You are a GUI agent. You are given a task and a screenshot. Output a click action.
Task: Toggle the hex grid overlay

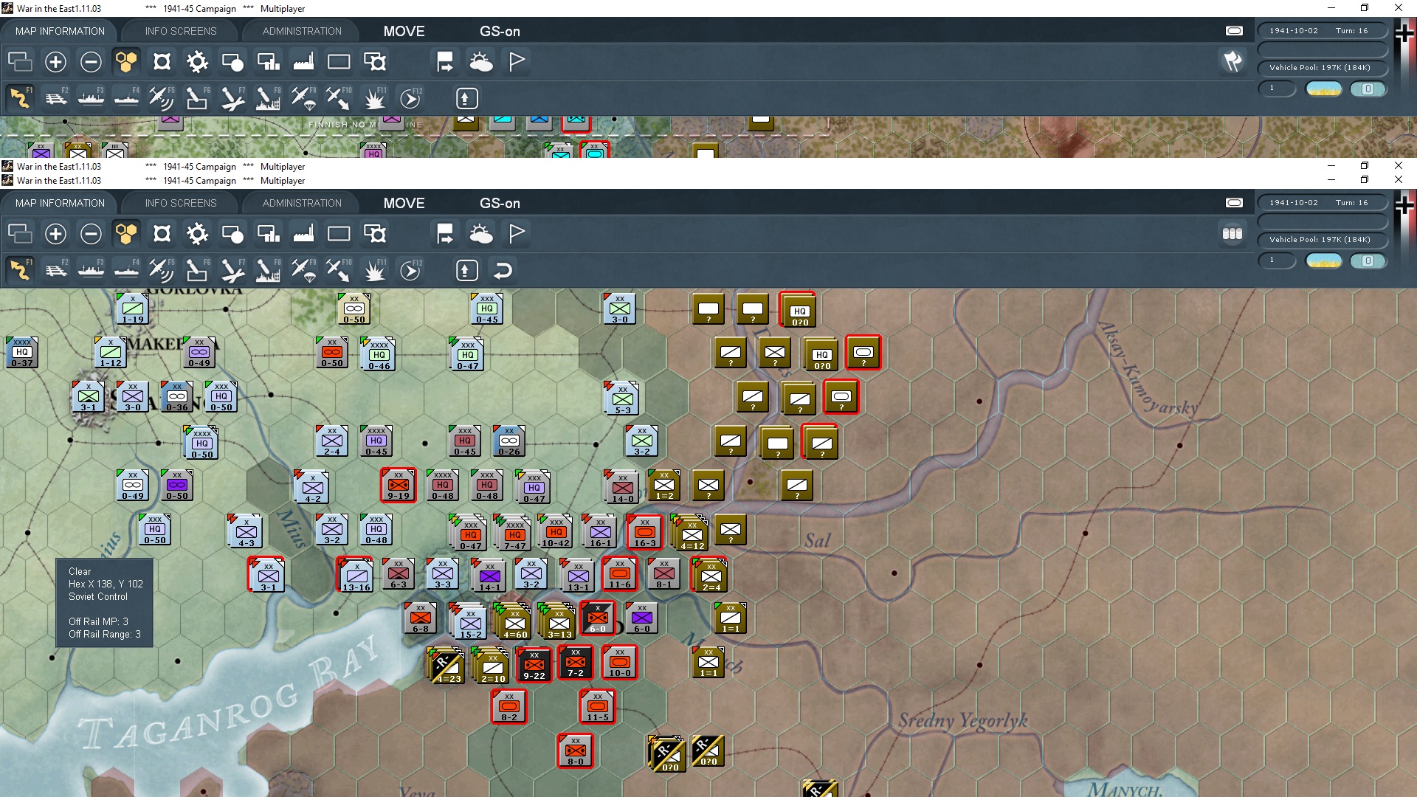click(126, 233)
